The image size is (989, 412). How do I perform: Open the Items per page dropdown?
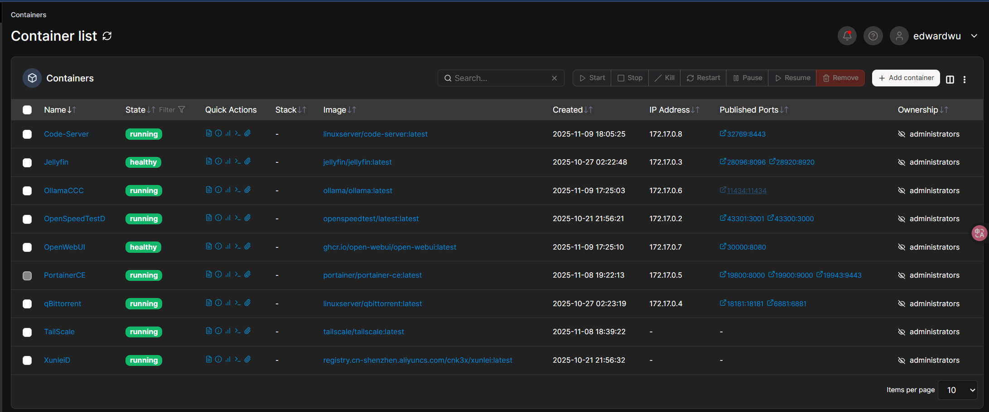click(x=957, y=390)
